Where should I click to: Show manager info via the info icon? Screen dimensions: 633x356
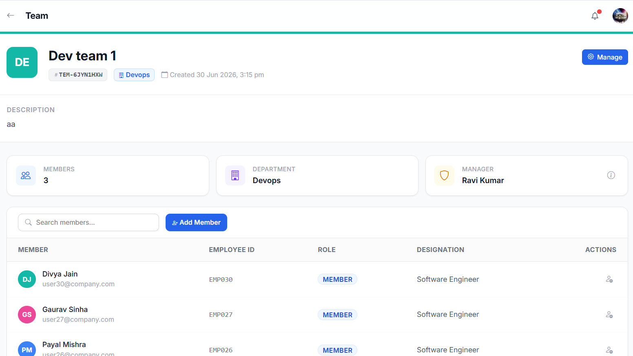coord(611,175)
